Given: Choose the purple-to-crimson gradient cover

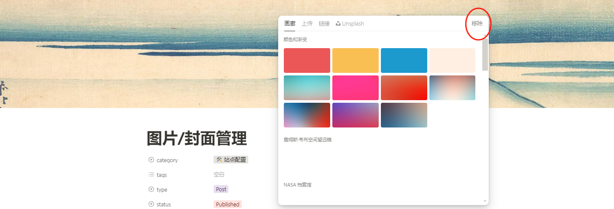Looking at the screenshot, I should click(x=355, y=115).
